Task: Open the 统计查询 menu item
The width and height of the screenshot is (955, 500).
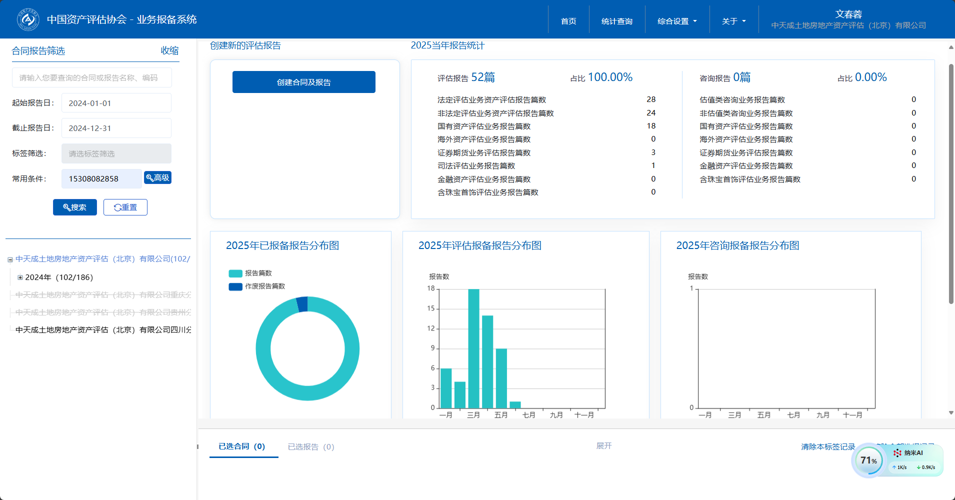Action: (616, 21)
